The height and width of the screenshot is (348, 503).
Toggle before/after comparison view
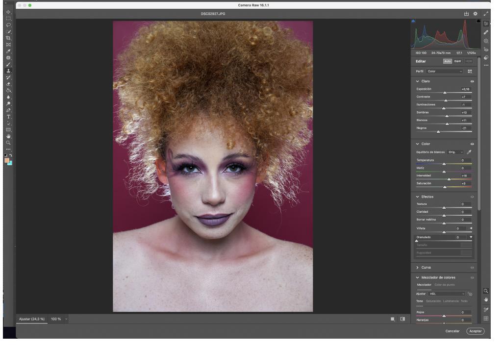402,319
